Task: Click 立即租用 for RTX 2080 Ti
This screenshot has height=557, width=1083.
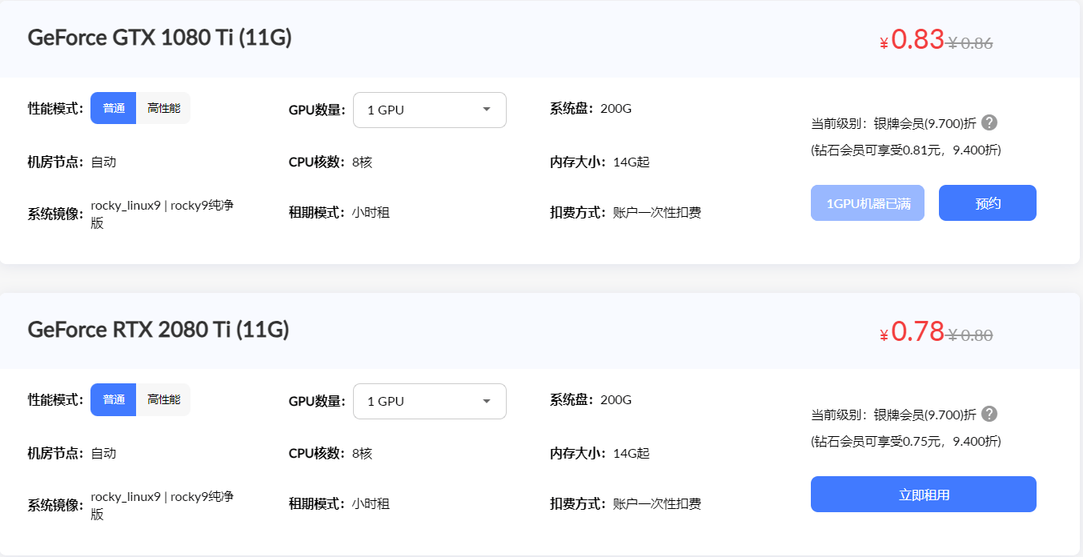Action: [924, 495]
